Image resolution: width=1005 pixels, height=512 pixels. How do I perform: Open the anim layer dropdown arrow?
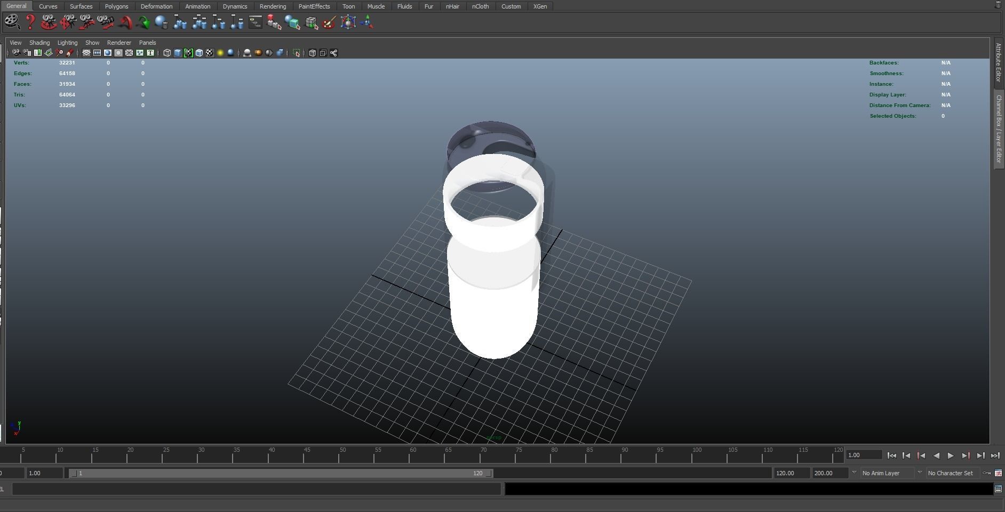pyautogui.click(x=854, y=473)
